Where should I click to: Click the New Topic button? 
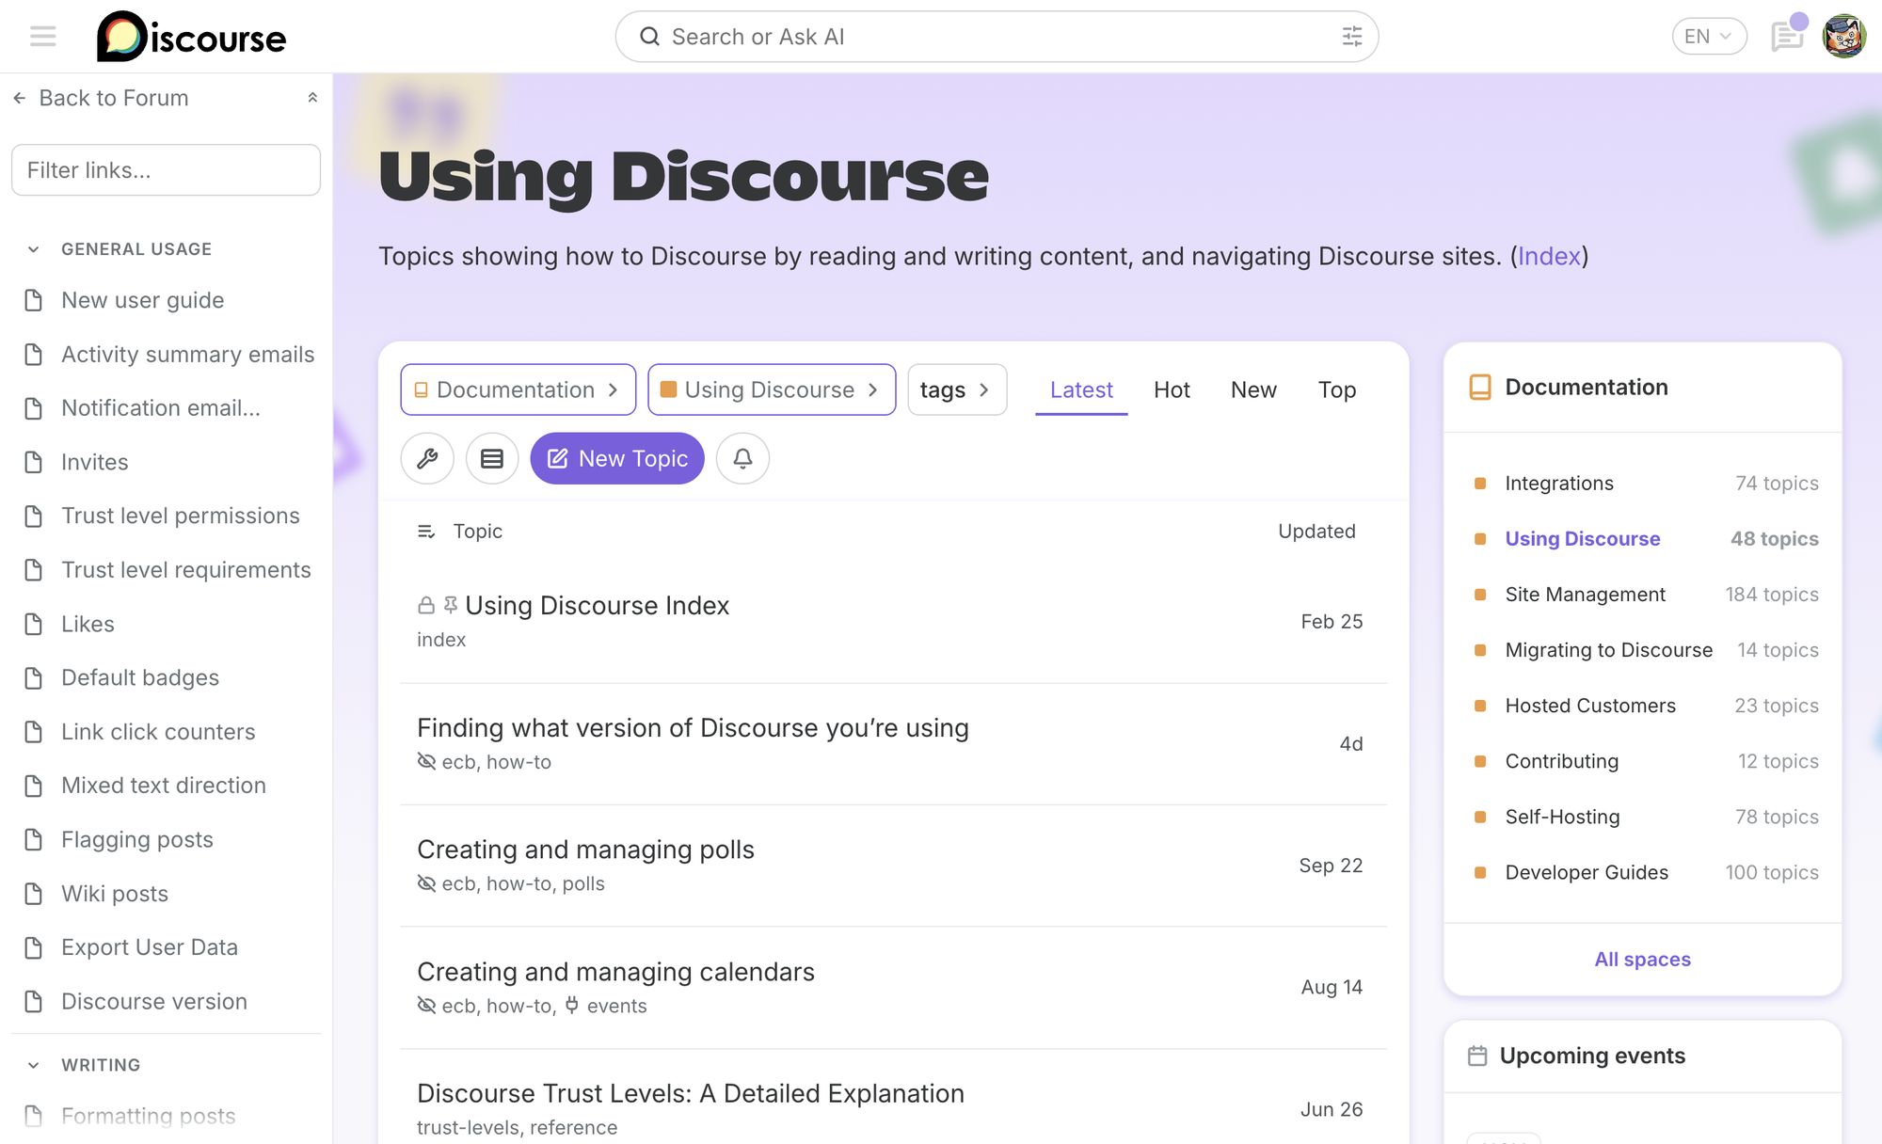[617, 458]
